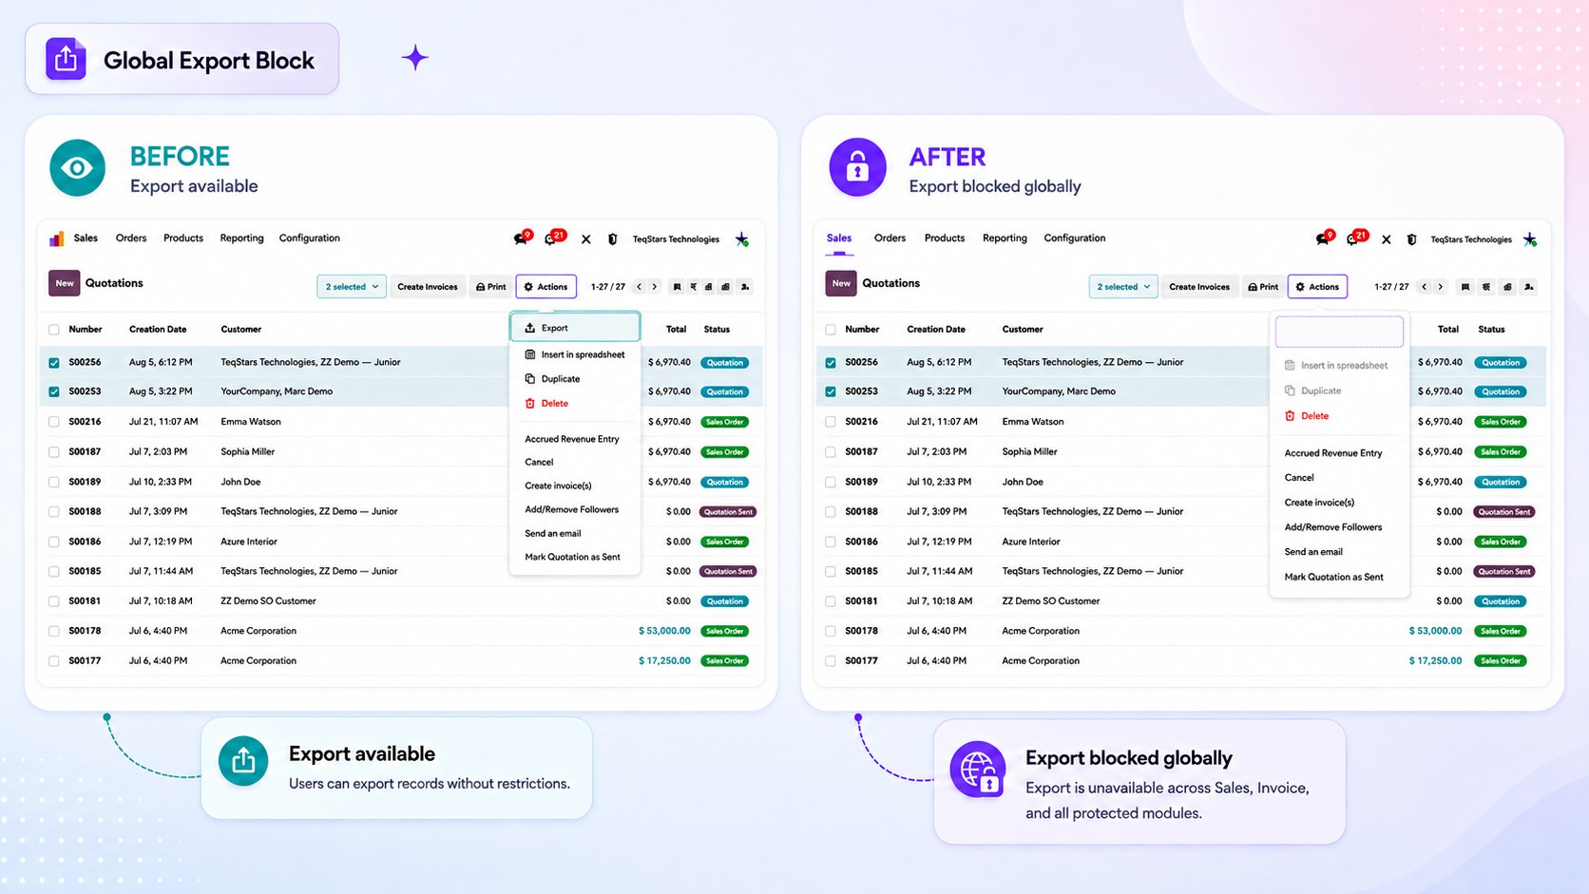
Task: Click the X icon in BEFORE panel navbar
Action: [x=585, y=239]
